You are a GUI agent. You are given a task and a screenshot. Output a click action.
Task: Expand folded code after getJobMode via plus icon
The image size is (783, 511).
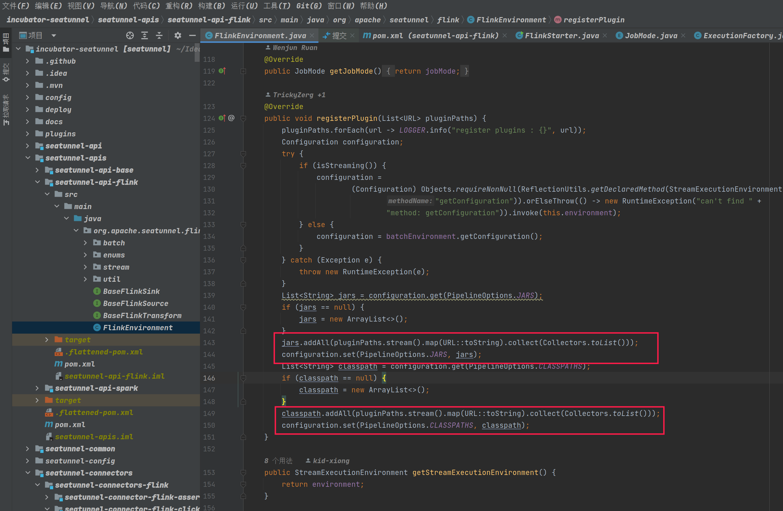[x=243, y=71]
